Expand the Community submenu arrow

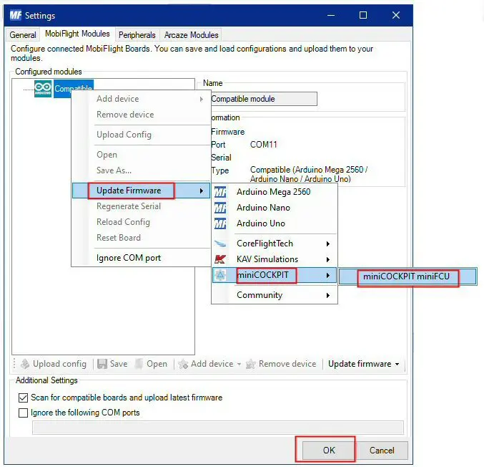click(x=328, y=295)
